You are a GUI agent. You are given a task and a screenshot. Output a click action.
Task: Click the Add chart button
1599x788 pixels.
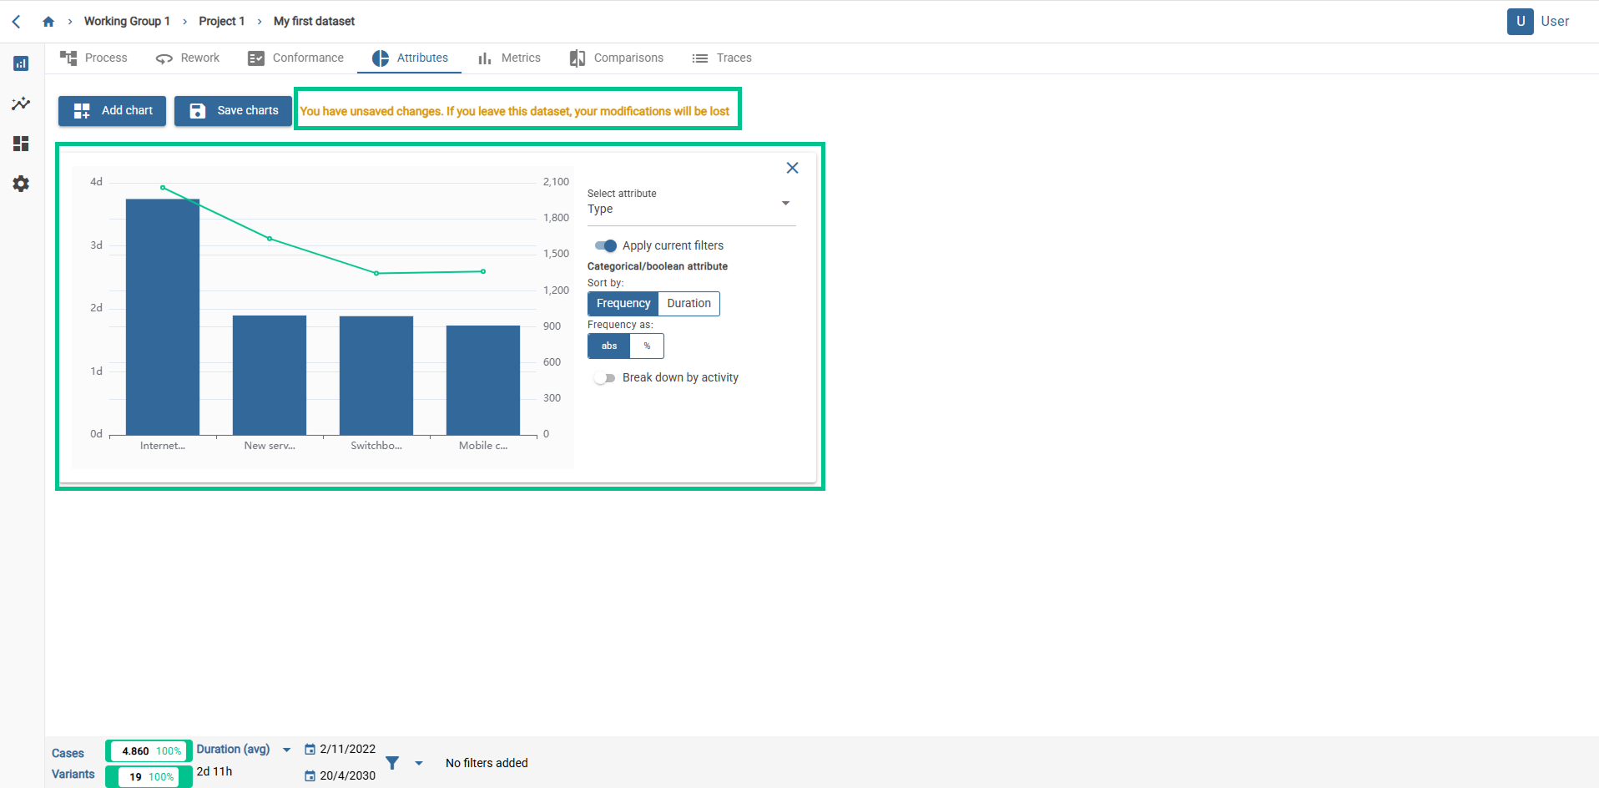tap(112, 110)
